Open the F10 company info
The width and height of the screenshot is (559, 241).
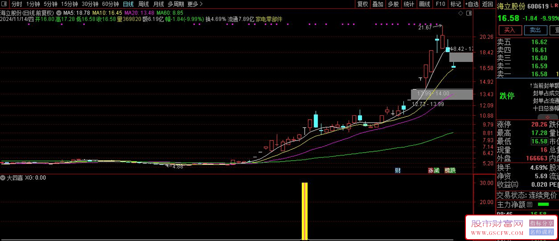[440, 4]
